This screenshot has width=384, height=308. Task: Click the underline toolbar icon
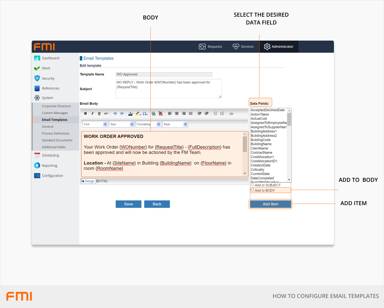pos(99,113)
